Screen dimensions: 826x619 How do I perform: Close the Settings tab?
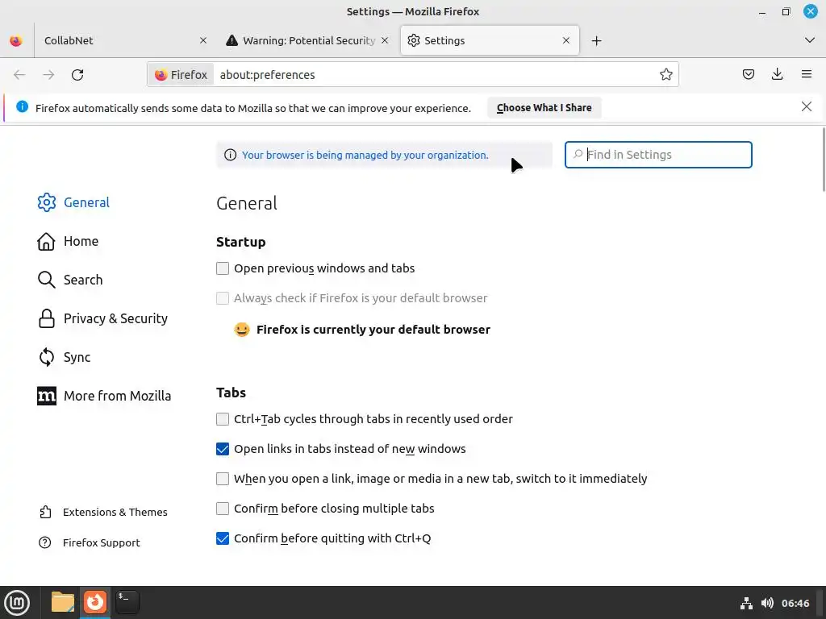coord(565,40)
